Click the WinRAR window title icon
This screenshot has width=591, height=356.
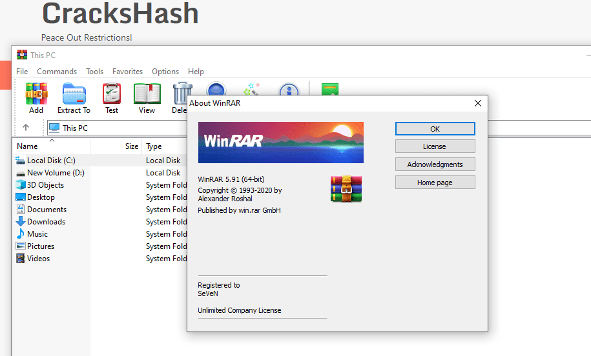click(x=22, y=55)
